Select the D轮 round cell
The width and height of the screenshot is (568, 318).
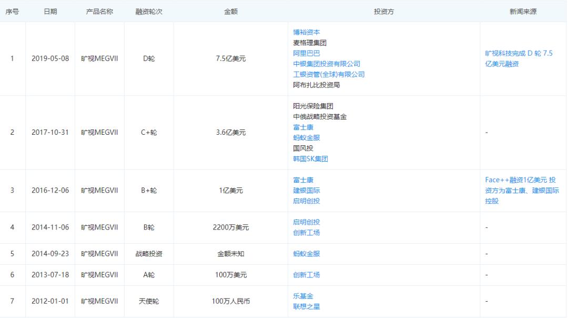point(148,58)
